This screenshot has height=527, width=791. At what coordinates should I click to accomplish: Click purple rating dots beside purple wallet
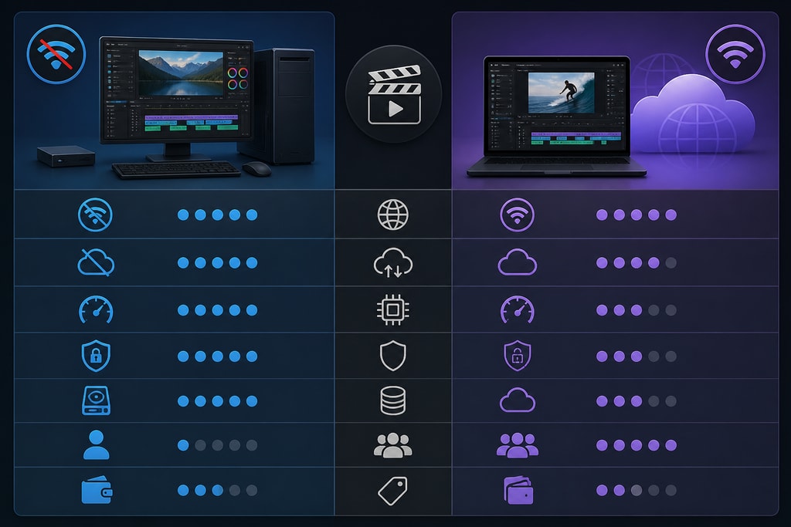click(x=637, y=490)
